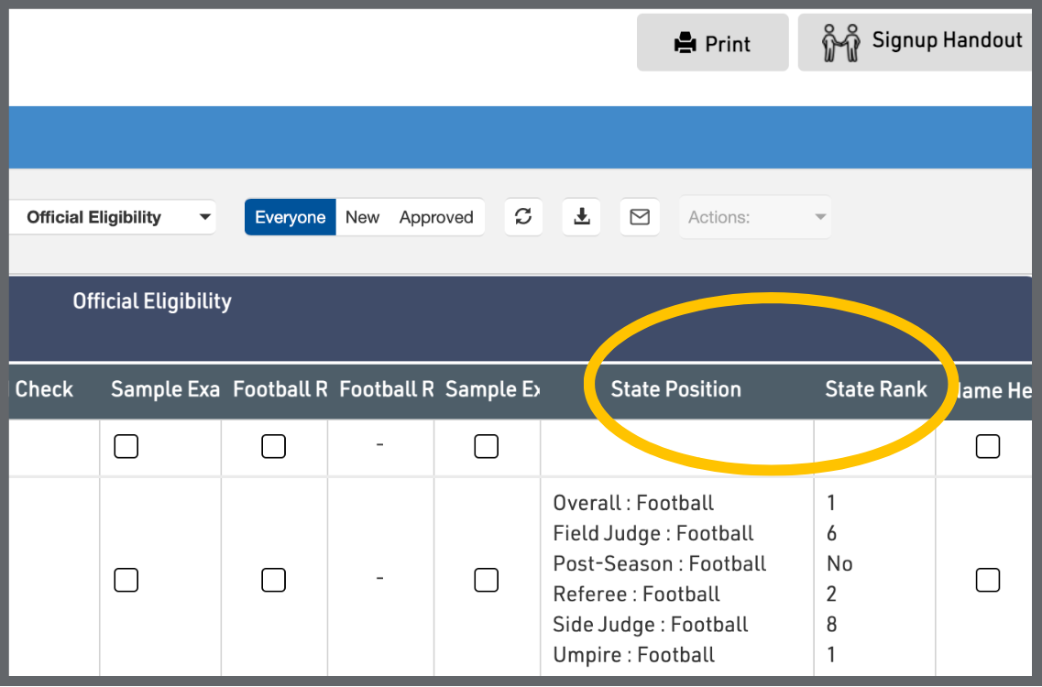Click the Print button
This screenshot has height=687, width=1042.
click(x=712, y=43)
